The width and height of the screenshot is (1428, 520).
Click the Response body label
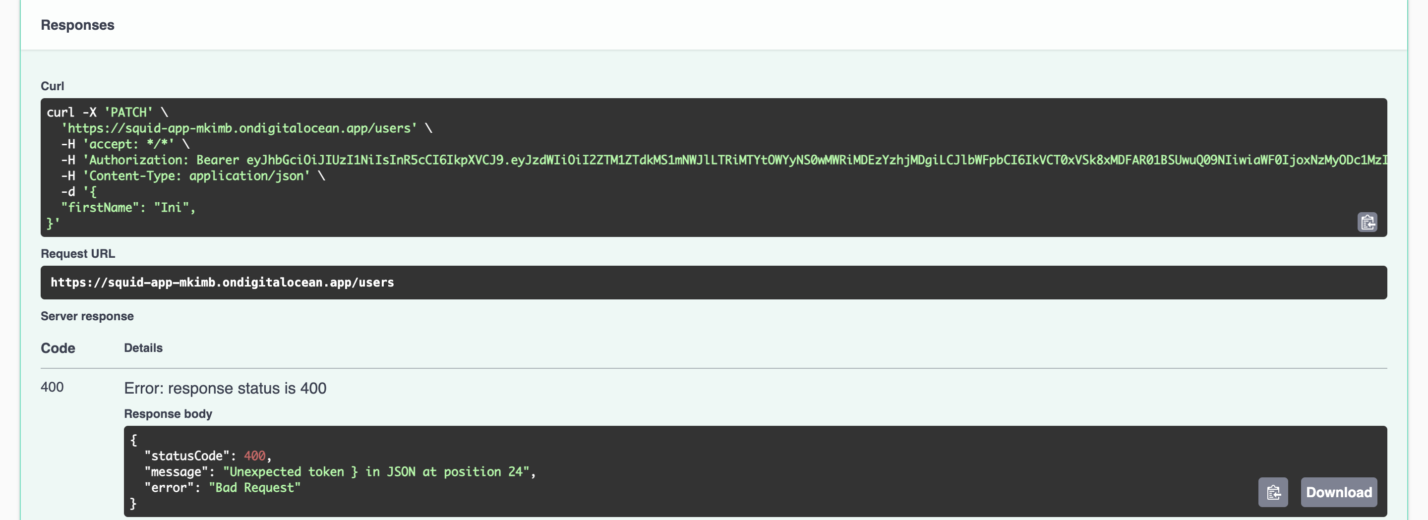coord(168,413)
